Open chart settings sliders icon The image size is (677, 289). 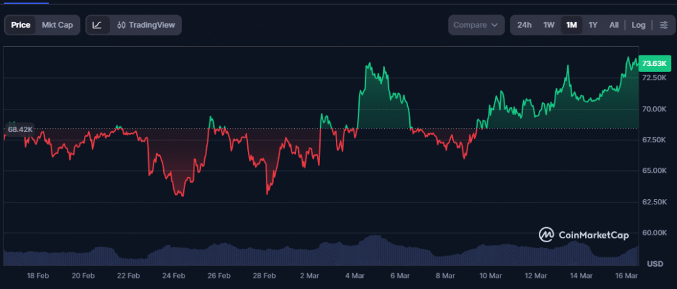(663, 25)
